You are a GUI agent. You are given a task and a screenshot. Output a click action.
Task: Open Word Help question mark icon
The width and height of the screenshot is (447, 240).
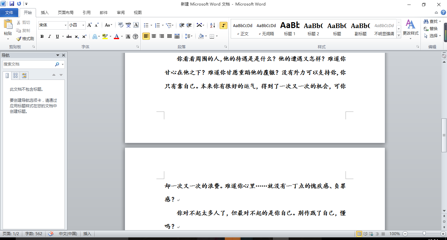coord(443,12)
